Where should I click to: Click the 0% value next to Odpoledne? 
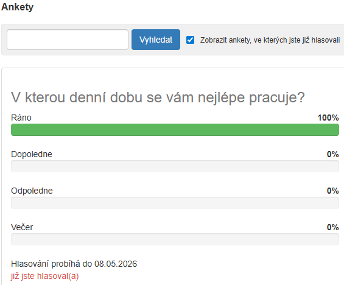pyautogui.click(x=333, y=191)
